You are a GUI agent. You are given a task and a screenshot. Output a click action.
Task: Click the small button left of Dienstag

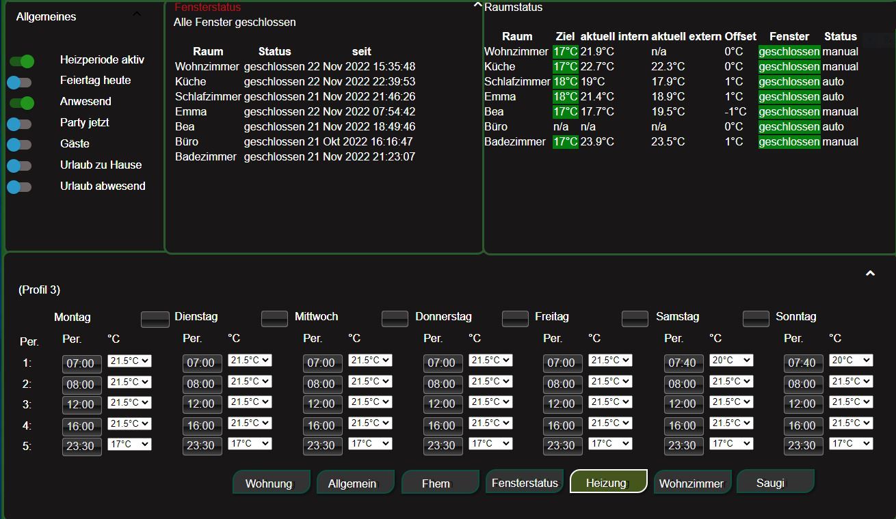[x=155, y=319]
